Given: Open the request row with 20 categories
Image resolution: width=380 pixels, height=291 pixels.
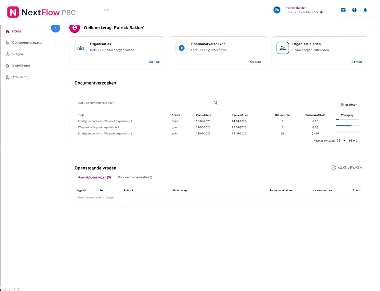Looking at the screenshot, I should (218, 133).
